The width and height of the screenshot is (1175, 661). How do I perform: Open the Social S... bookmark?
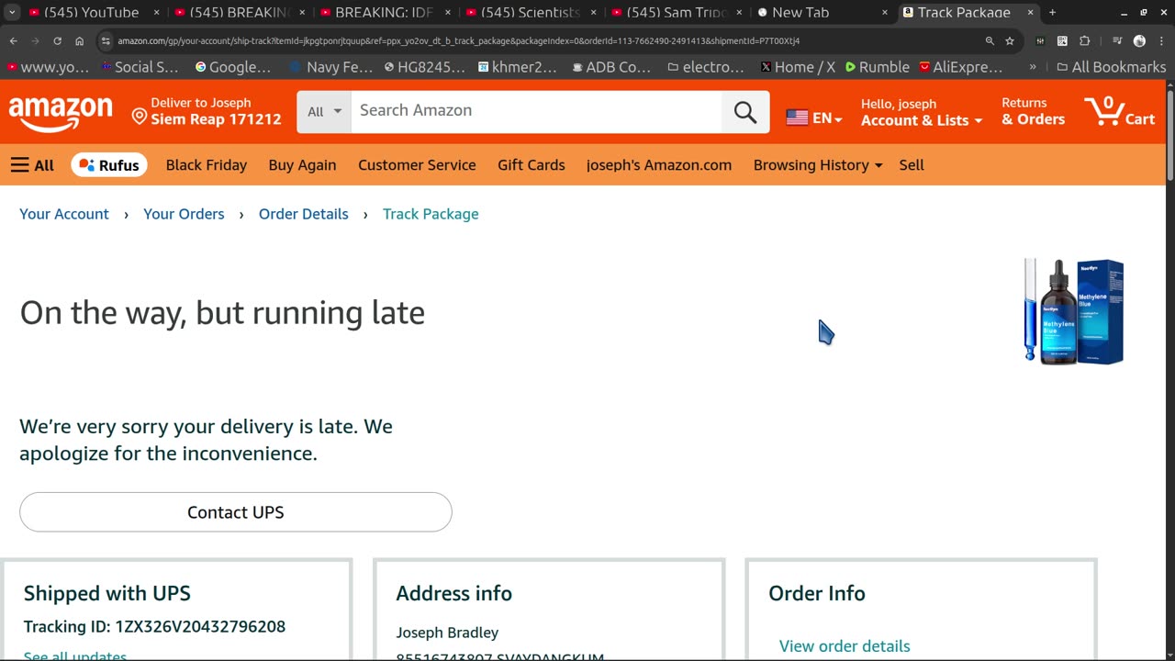[x=140, y=67]
